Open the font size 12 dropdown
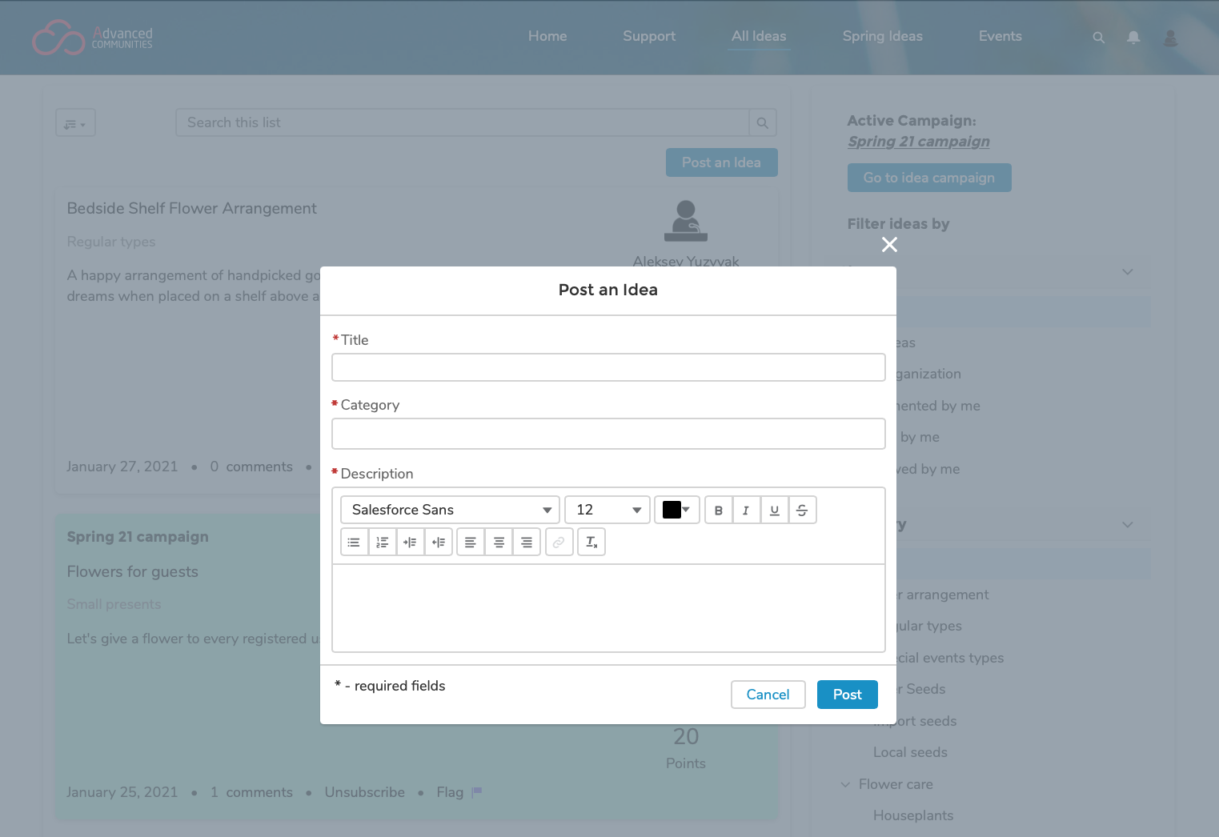1219x837 pixels. (607, 510)
